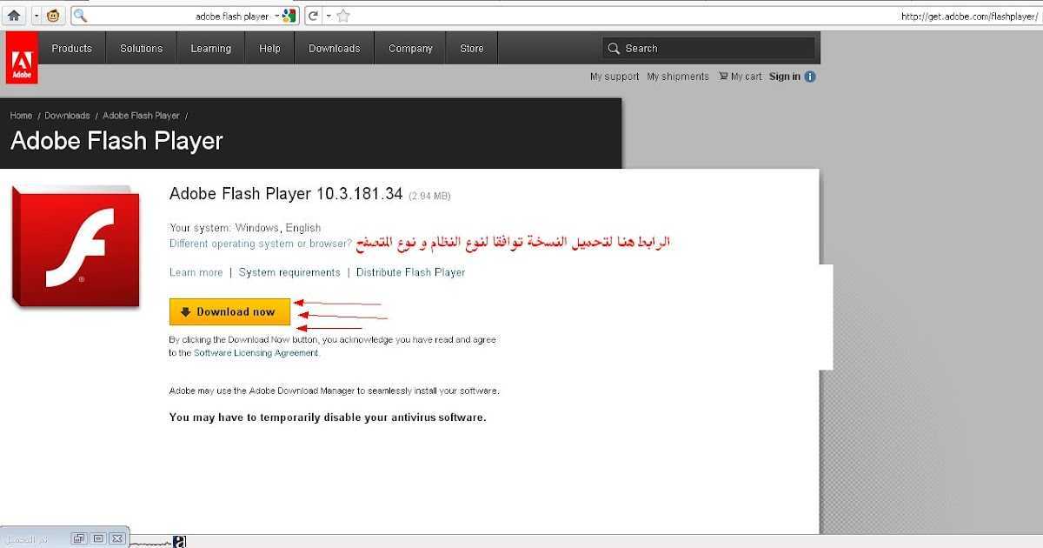Go to Downloads in the breadcrumb
Image resolution: width=1043 pixels, height=548 pixels.
(x=68, y=116)
